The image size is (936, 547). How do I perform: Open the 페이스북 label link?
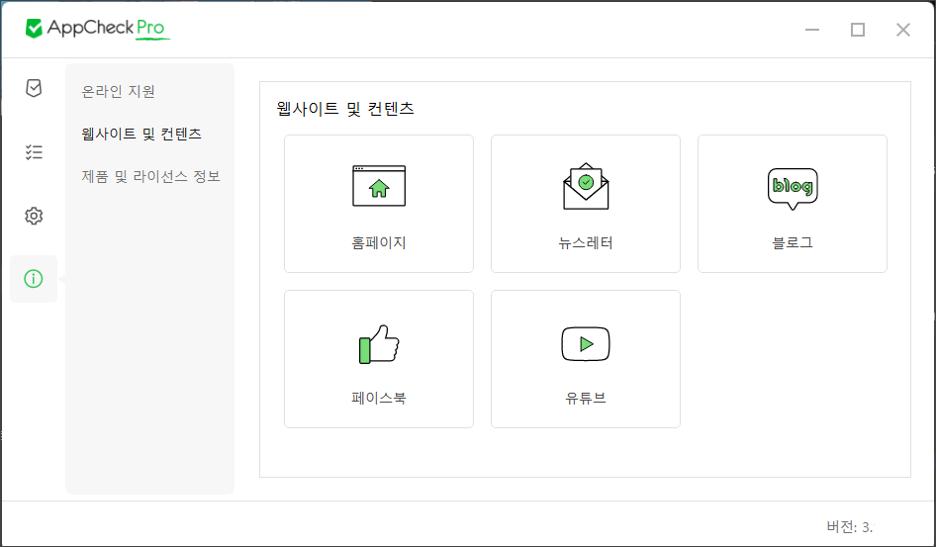[x=379, y=398]
